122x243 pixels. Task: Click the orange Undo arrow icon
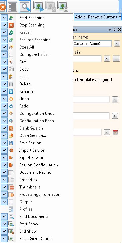click(x=11, y=99)
